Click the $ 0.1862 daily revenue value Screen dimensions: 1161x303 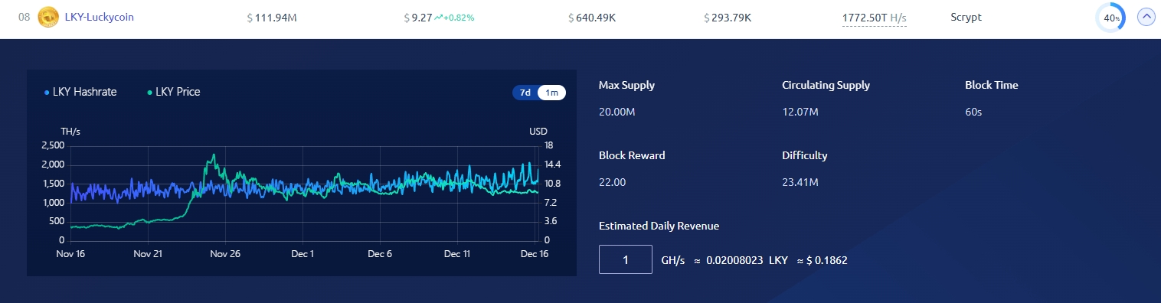click(827, 260)
